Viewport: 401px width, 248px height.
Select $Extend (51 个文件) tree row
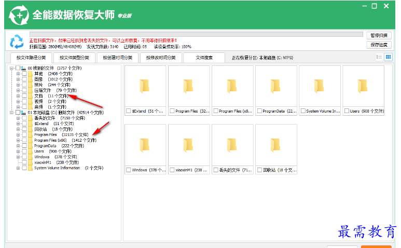(x=54, y=124)
